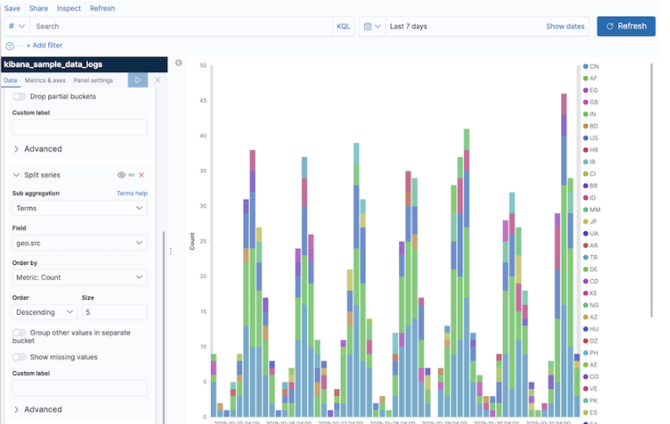The image size is (670, 424).
Task: Click the IR legend color dot
Action: (586, 162)
